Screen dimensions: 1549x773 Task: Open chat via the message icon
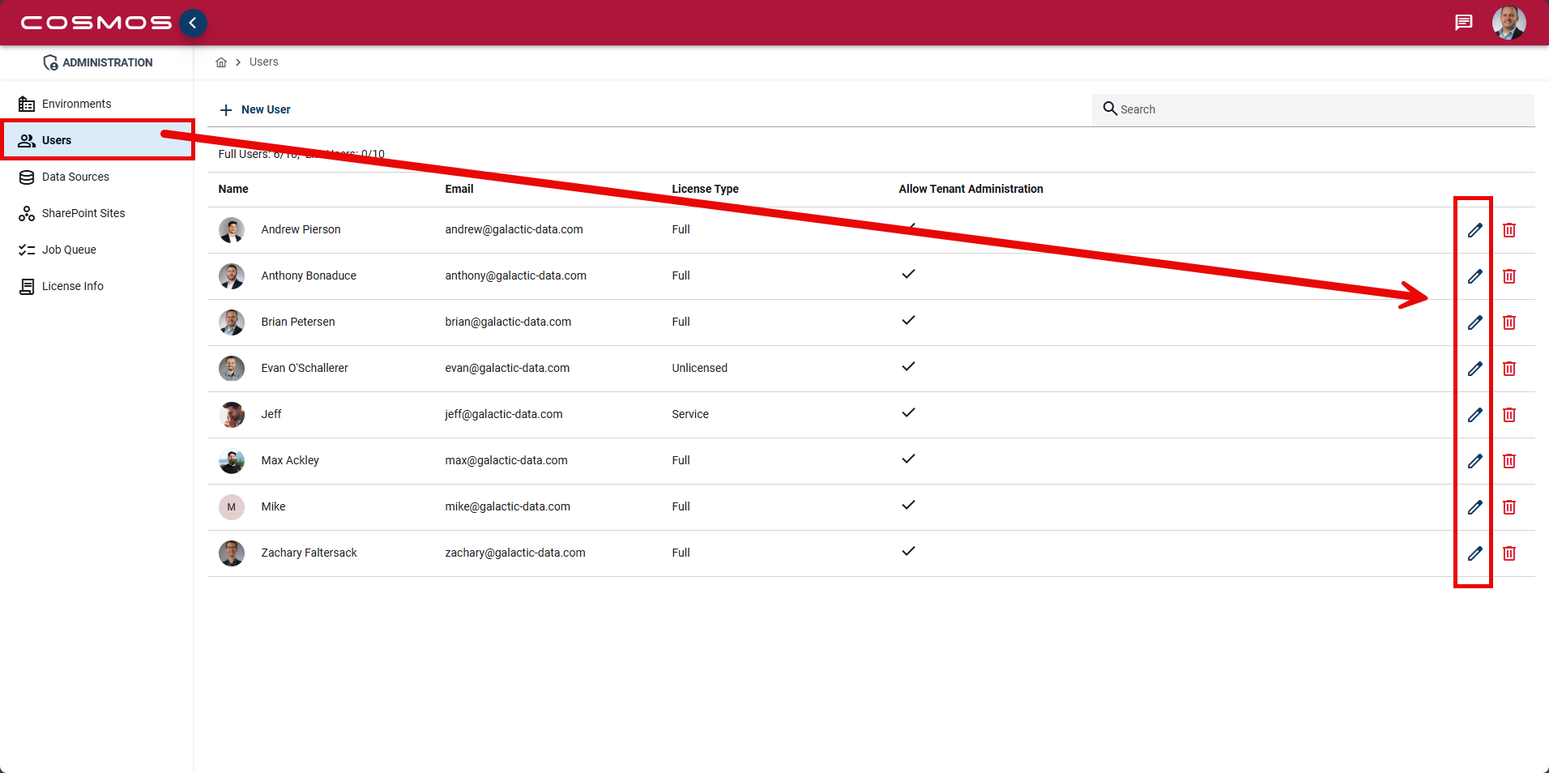tap(1463, 22)
